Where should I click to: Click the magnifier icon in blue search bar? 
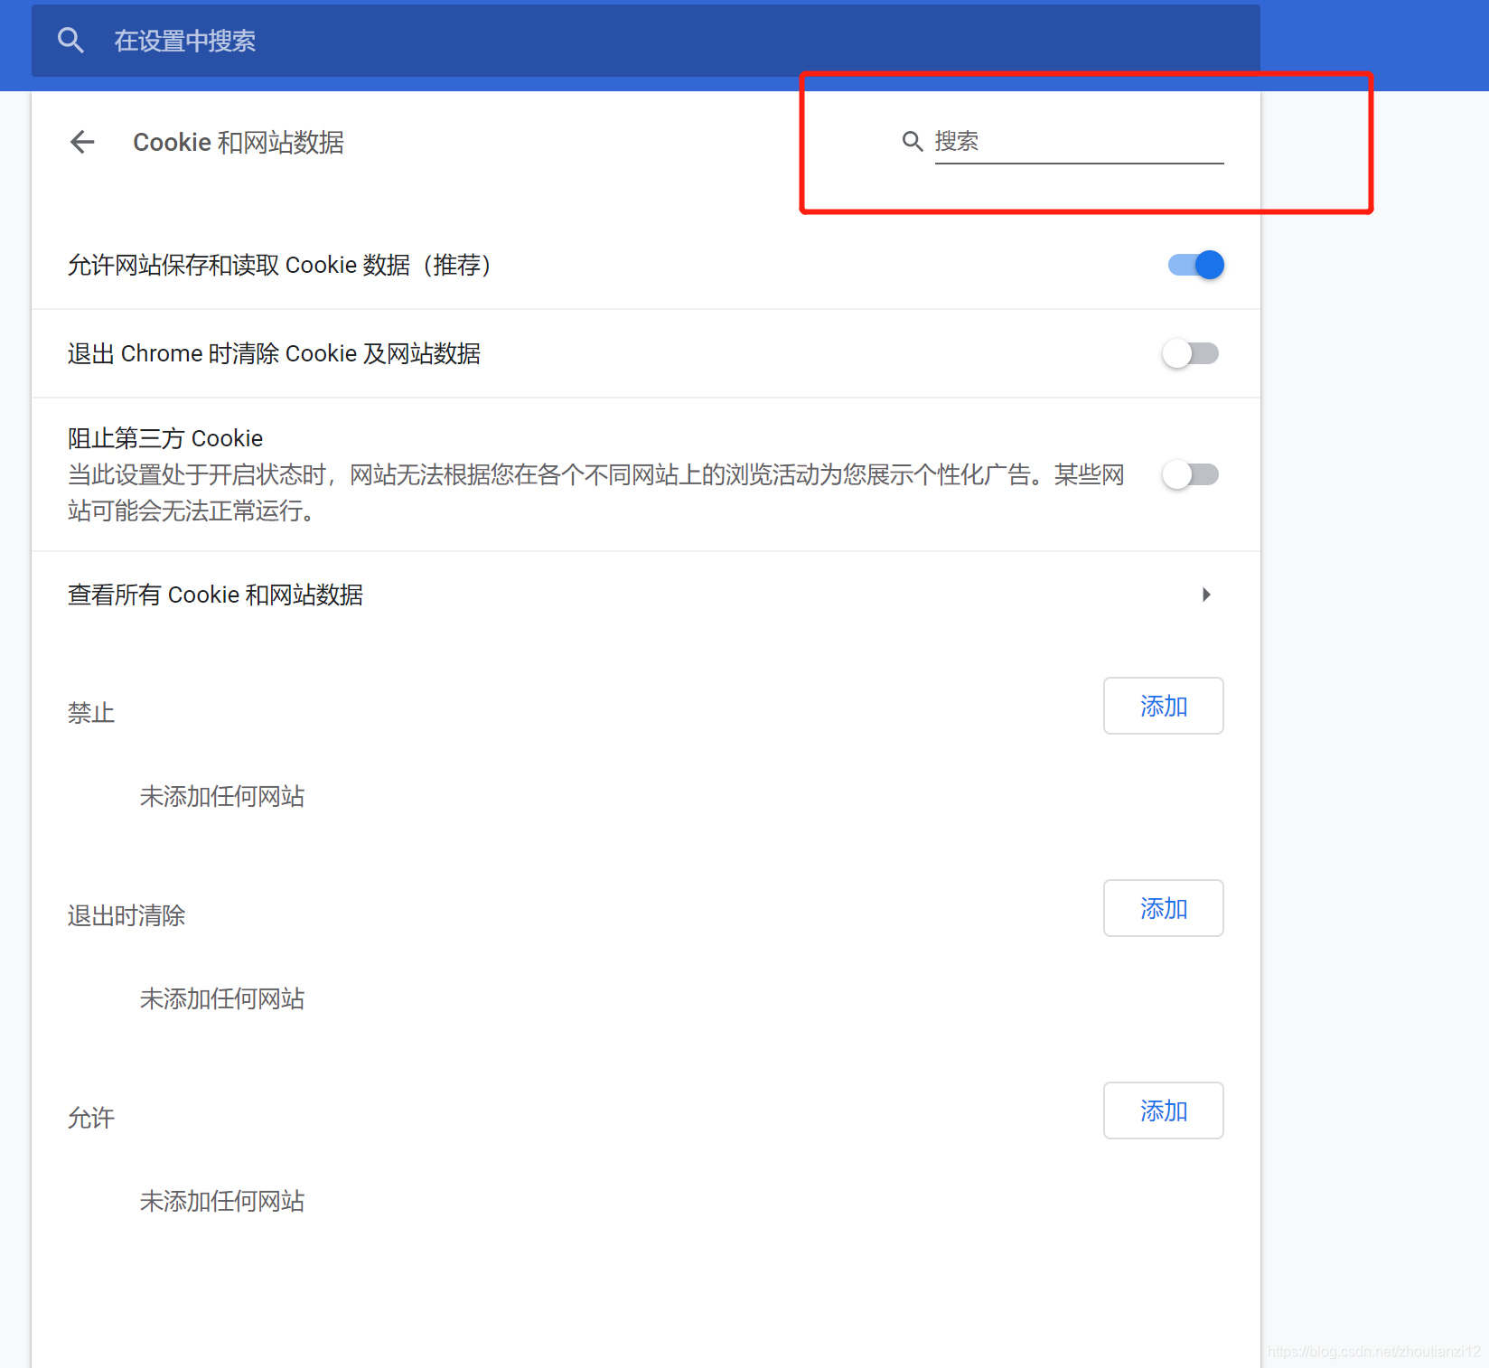click(x=70, y=40)
